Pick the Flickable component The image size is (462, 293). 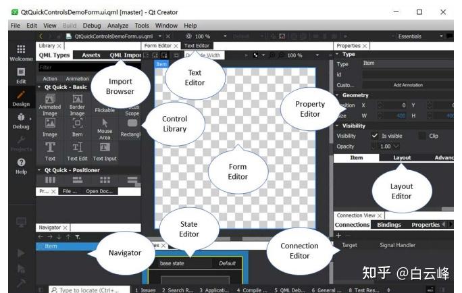click(x=105, y=109)
